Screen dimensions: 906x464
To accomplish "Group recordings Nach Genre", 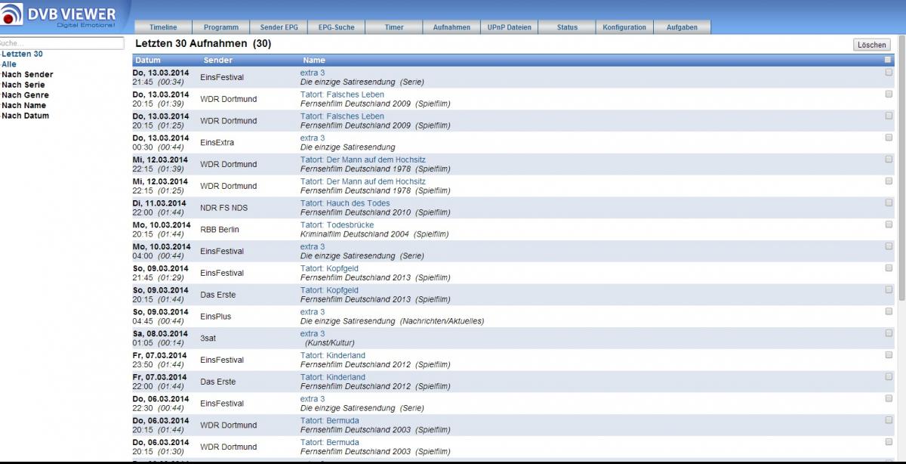I will point(25,95).
